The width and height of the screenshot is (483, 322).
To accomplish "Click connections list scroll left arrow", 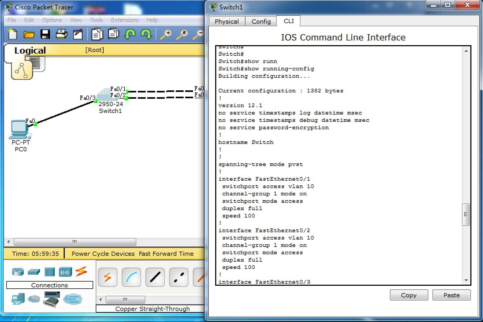I will [x=100, y=299].
